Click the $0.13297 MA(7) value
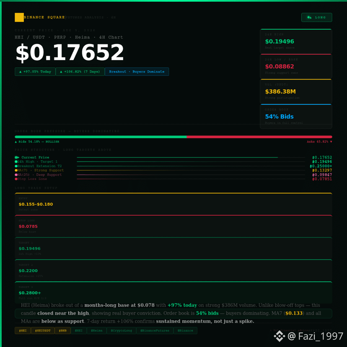This screenshot has width=347, height=347. (322, 171)
